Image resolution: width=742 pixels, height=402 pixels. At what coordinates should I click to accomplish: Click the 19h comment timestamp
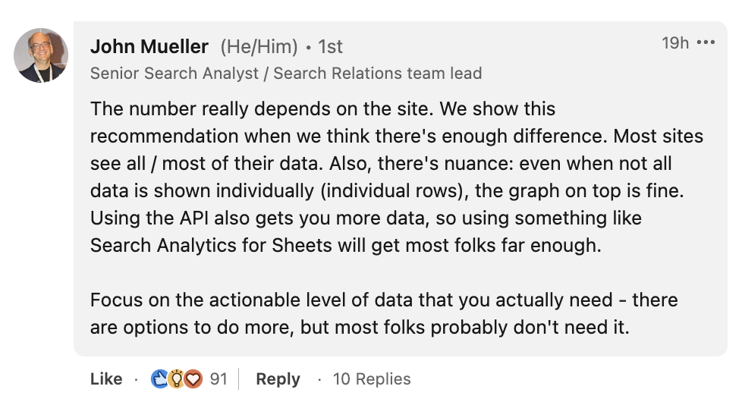pos(674,43)
